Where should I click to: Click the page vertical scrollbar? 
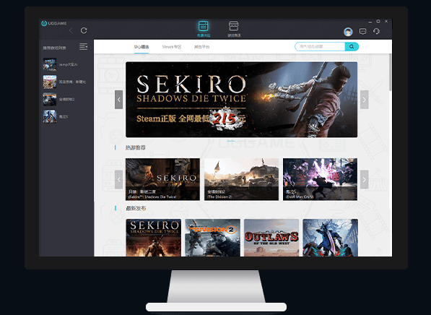coord(391,72)
